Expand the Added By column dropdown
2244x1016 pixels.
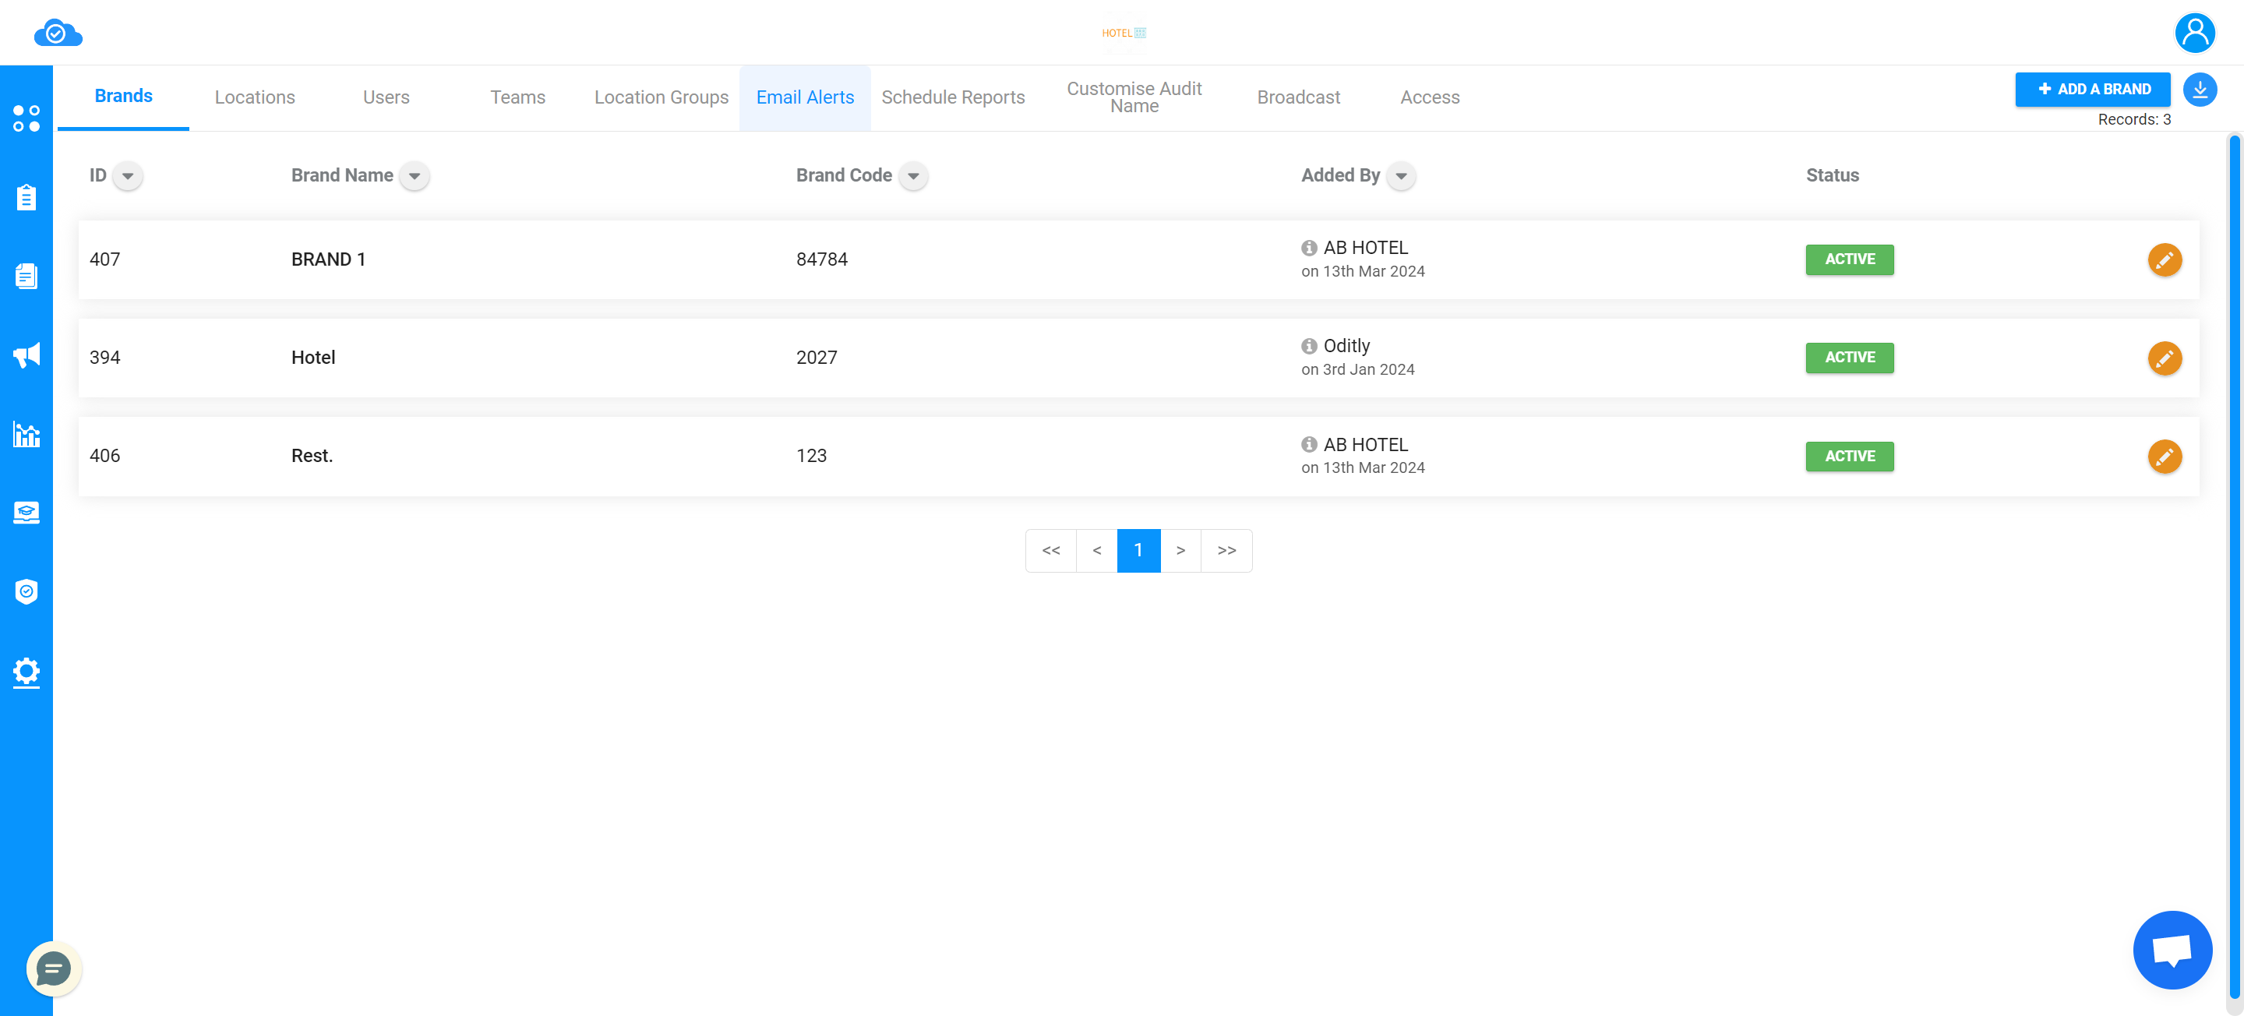1401,176
